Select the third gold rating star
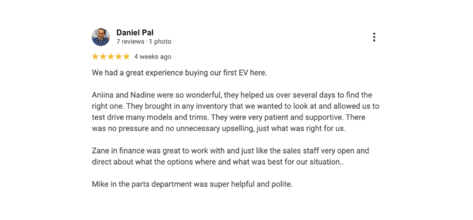Viewport: 473px width, 220px height. coord(111,56)
